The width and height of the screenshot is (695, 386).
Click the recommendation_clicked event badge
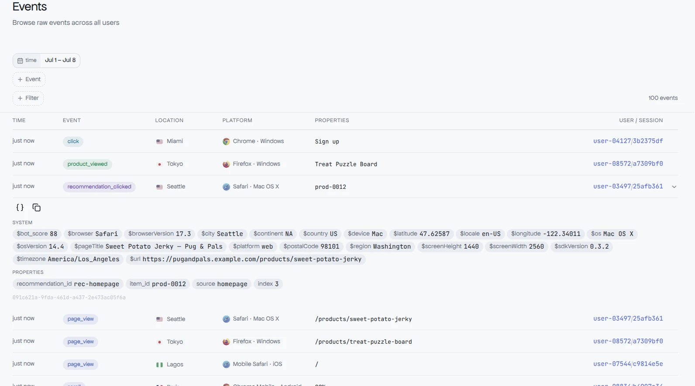pyautogui.click(x=99, y=187)
